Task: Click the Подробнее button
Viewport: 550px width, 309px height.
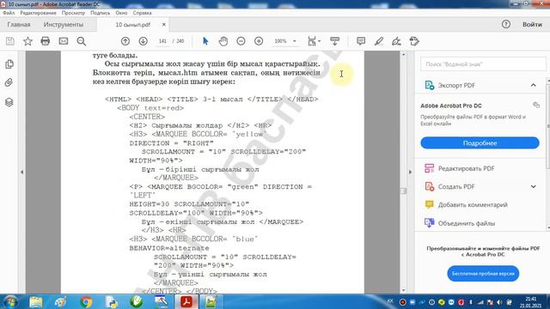Action: tap(480, 143)
